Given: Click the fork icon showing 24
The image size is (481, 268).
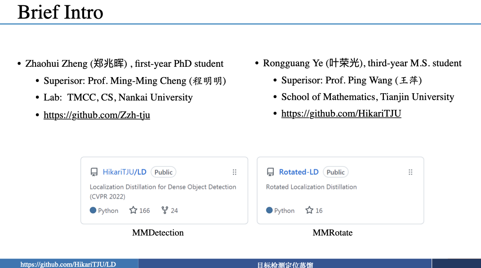Looking at the screenshot, I should 165,210.
